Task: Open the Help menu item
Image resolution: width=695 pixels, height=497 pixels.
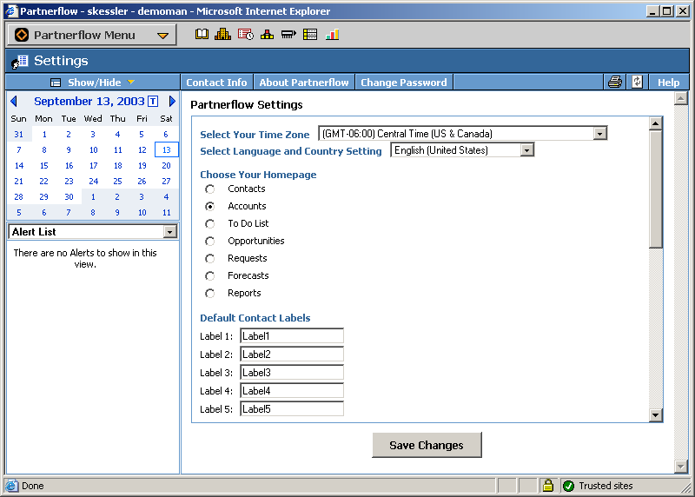Action: point(668,83)
